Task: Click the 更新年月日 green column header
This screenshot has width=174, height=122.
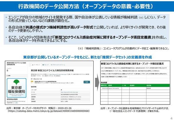Action: point(104,85)
